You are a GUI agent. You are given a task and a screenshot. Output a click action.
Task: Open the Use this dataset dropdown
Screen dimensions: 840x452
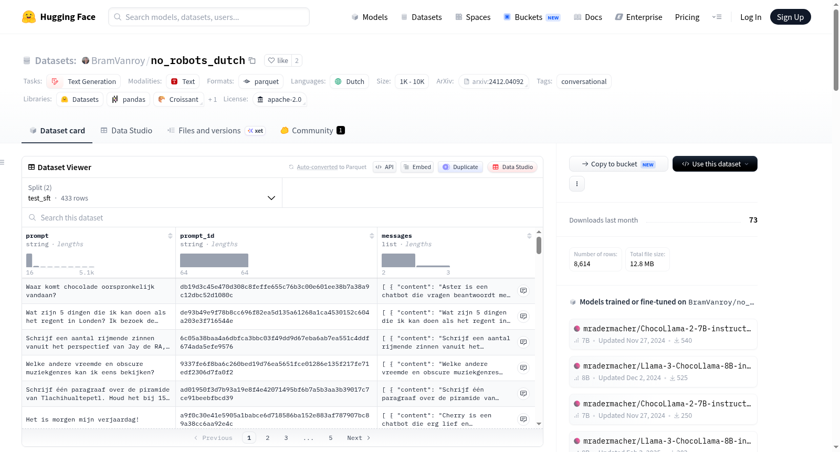click(715, 164)
